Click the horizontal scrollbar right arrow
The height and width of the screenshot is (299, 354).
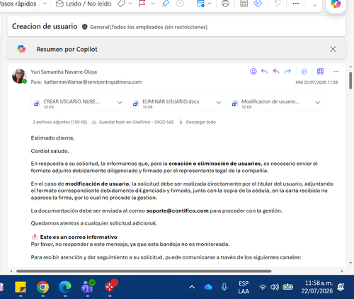click(342, 271)
